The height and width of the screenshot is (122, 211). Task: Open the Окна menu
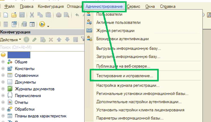point(150,7)
